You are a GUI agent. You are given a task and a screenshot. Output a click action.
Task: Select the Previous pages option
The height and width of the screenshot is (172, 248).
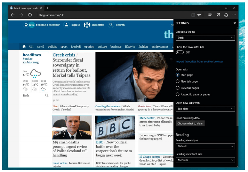pyautogui.click(x=177, y=88)
